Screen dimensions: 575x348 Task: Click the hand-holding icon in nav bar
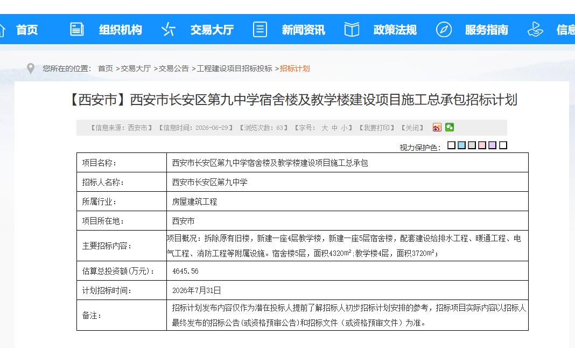[535, 30]
